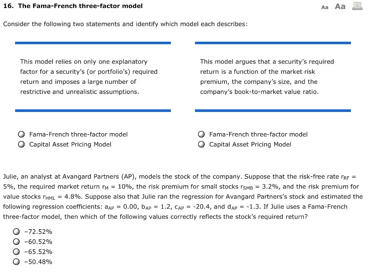Click the -65.52% answer label text
This screenshot has height=276, width=369.
click(x=38, y=252)
